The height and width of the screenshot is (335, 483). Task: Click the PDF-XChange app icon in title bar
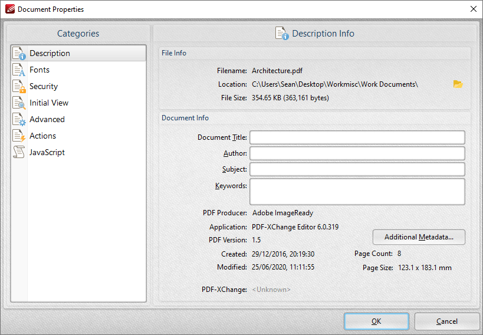pos(10,9)
